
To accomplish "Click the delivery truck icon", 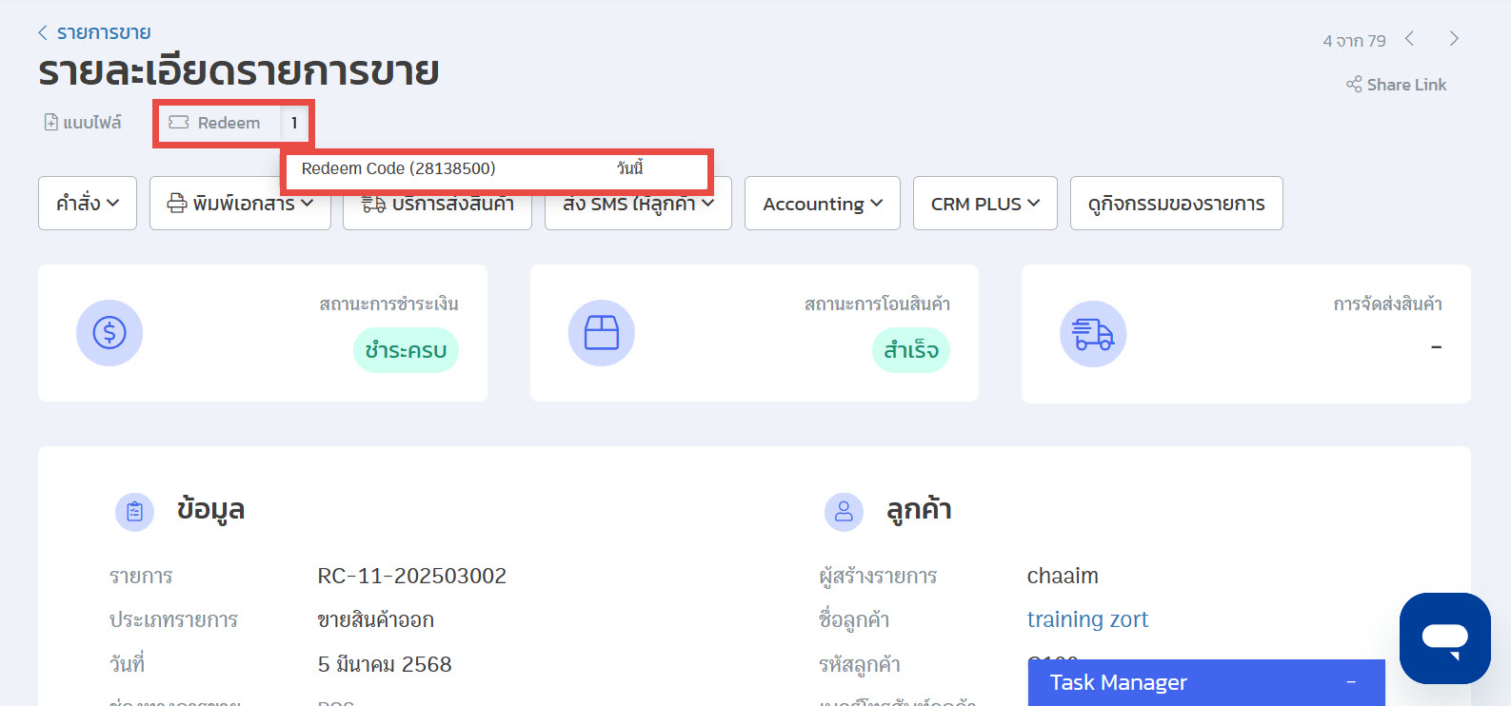I will (1092, 334).
